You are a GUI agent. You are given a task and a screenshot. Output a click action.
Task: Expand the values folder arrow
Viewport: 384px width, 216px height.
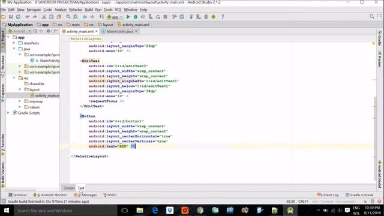(20, 107)
